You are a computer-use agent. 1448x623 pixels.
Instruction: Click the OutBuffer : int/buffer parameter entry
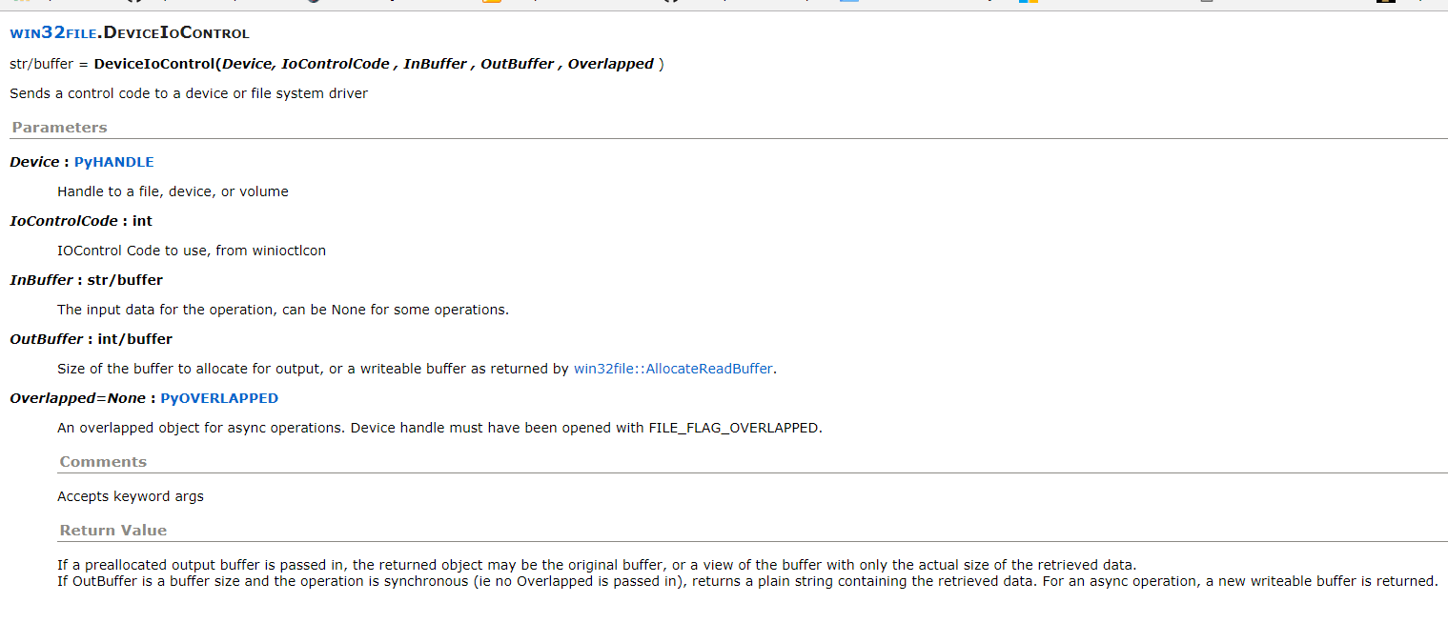point(91,339)
